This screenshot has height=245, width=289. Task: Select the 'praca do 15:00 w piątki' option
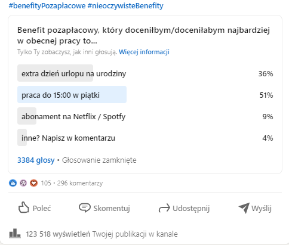(145, 95)
